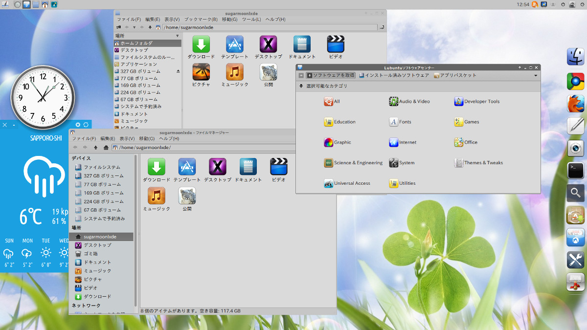Open 公開 folder in front file manager
Screen dimensions: 587x330
tap(187, 199)
